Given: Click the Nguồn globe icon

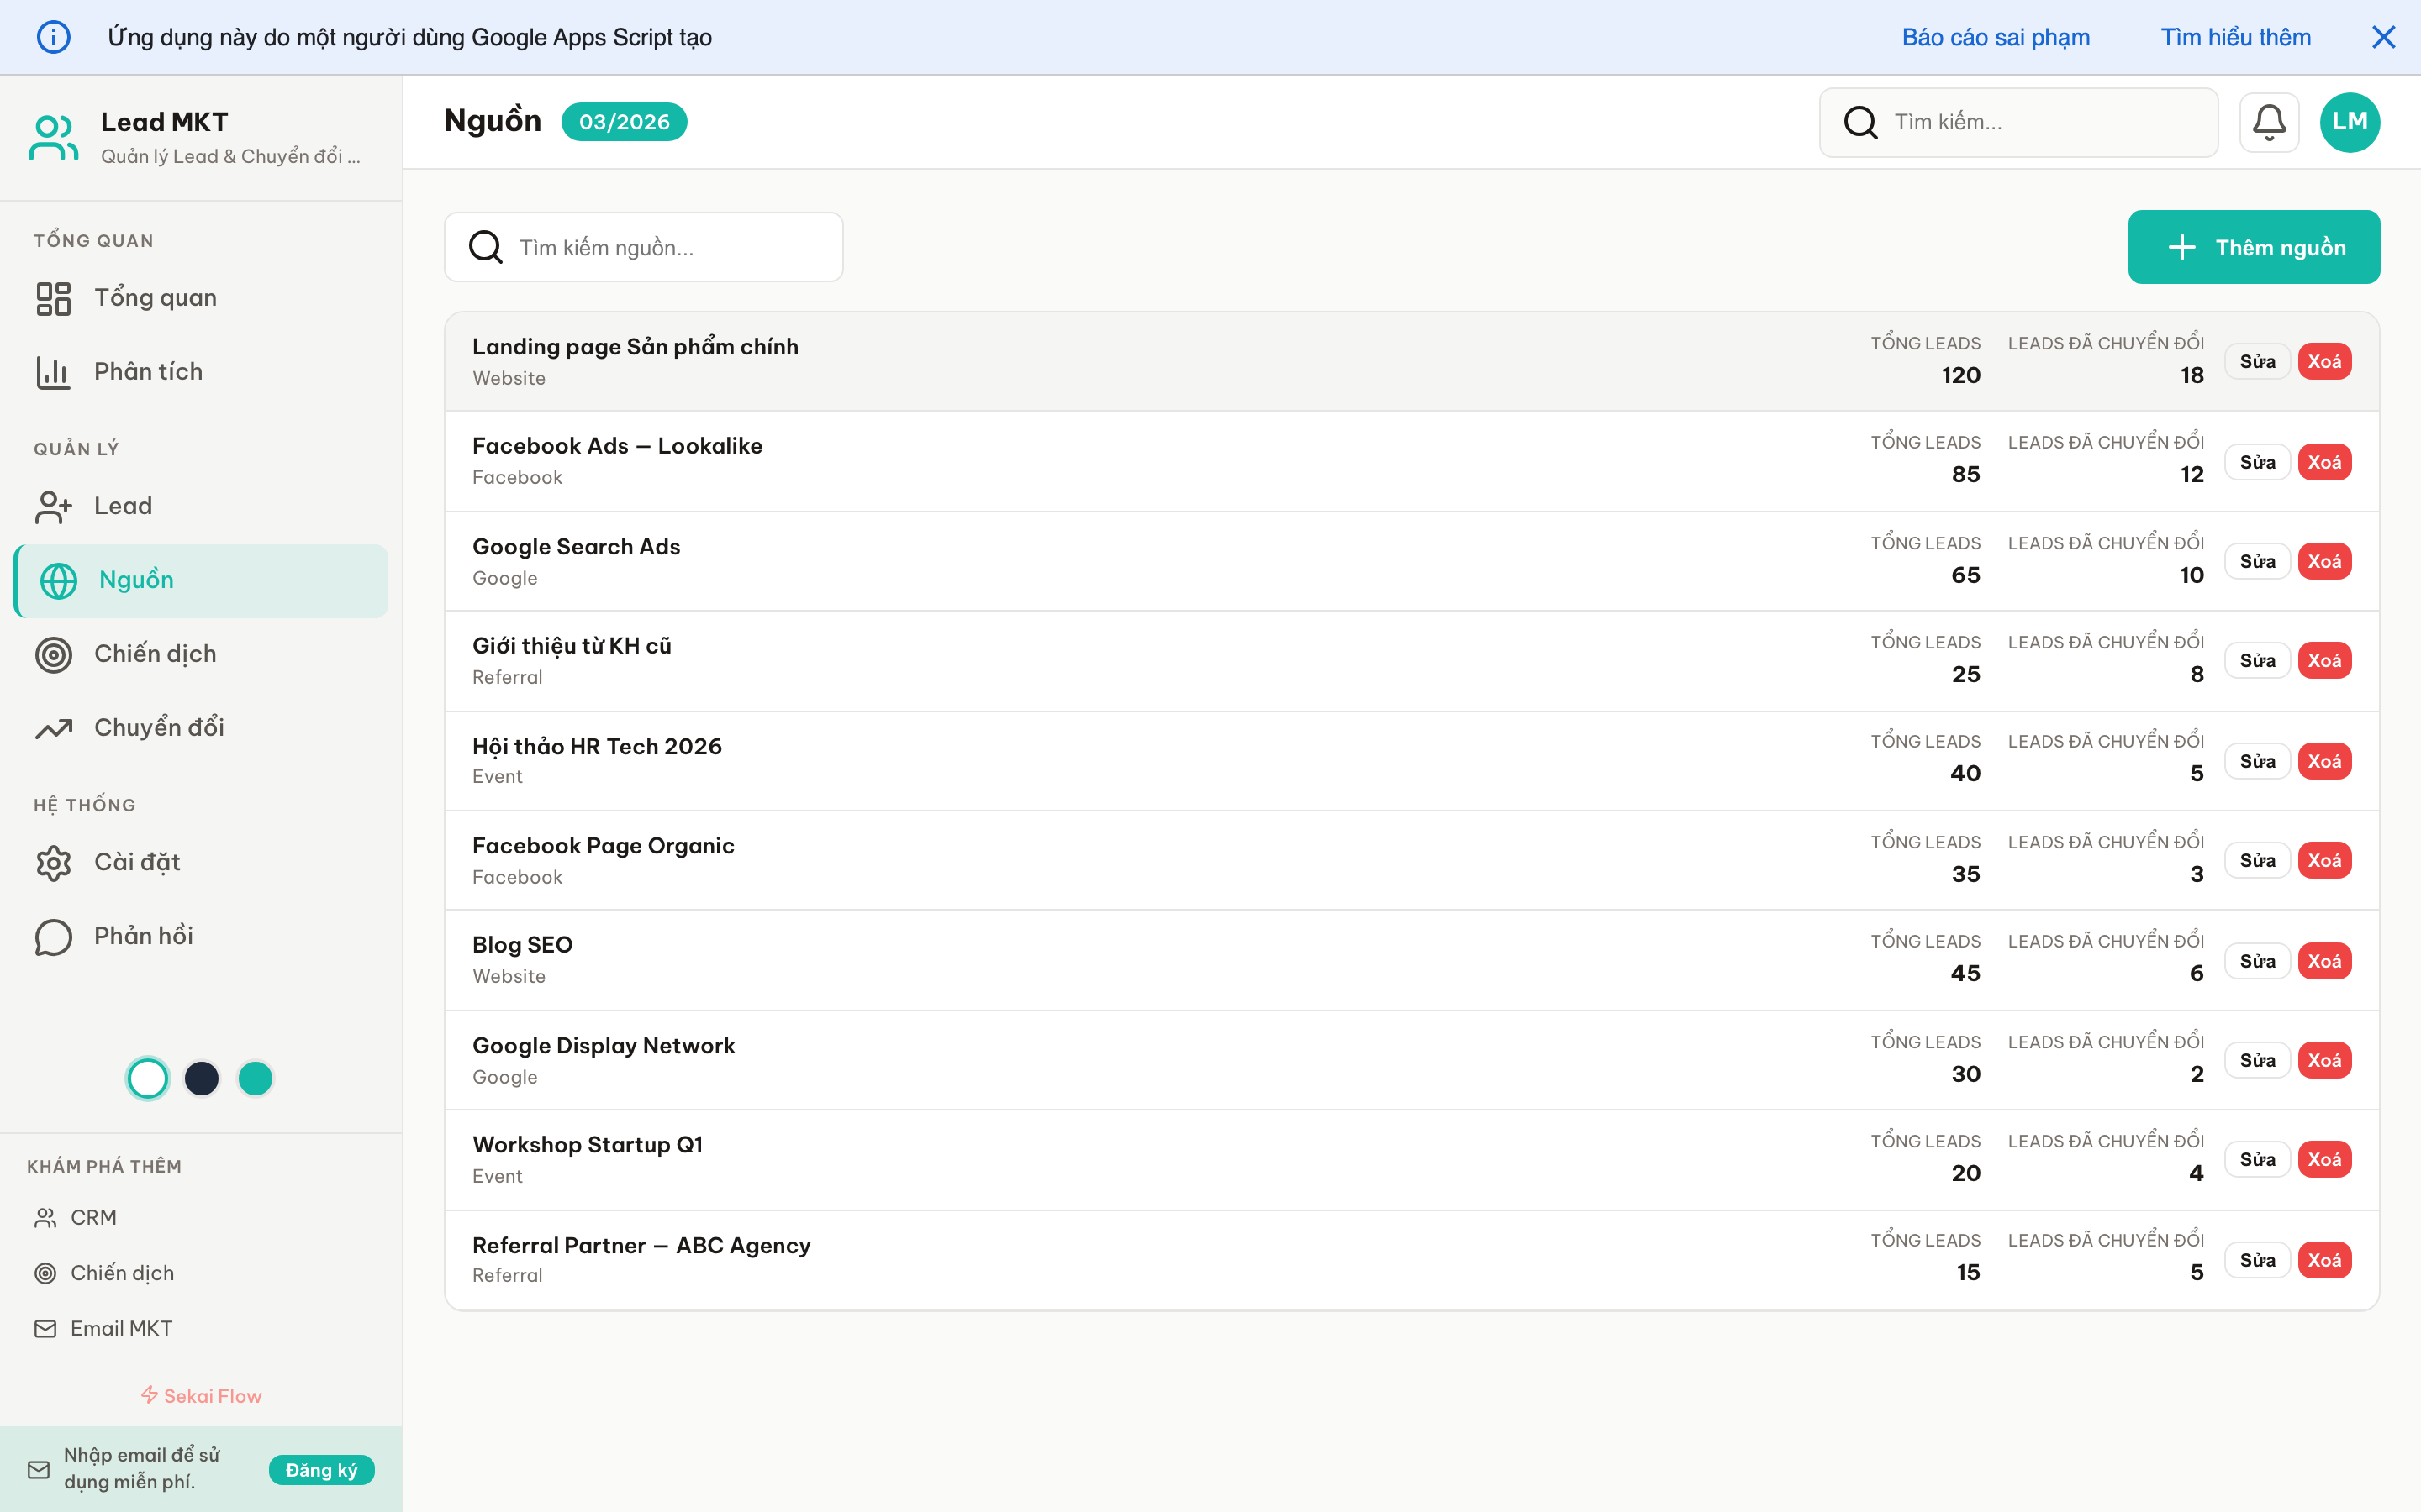Looking at the screenshot, I should (59, 580).
